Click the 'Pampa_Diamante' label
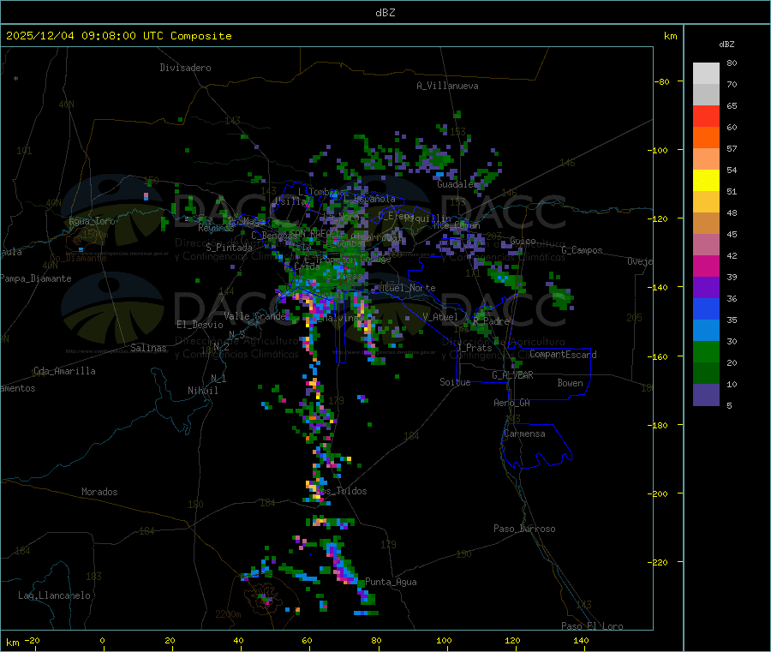The image size is (771, 652). click(x=36, y=278)
